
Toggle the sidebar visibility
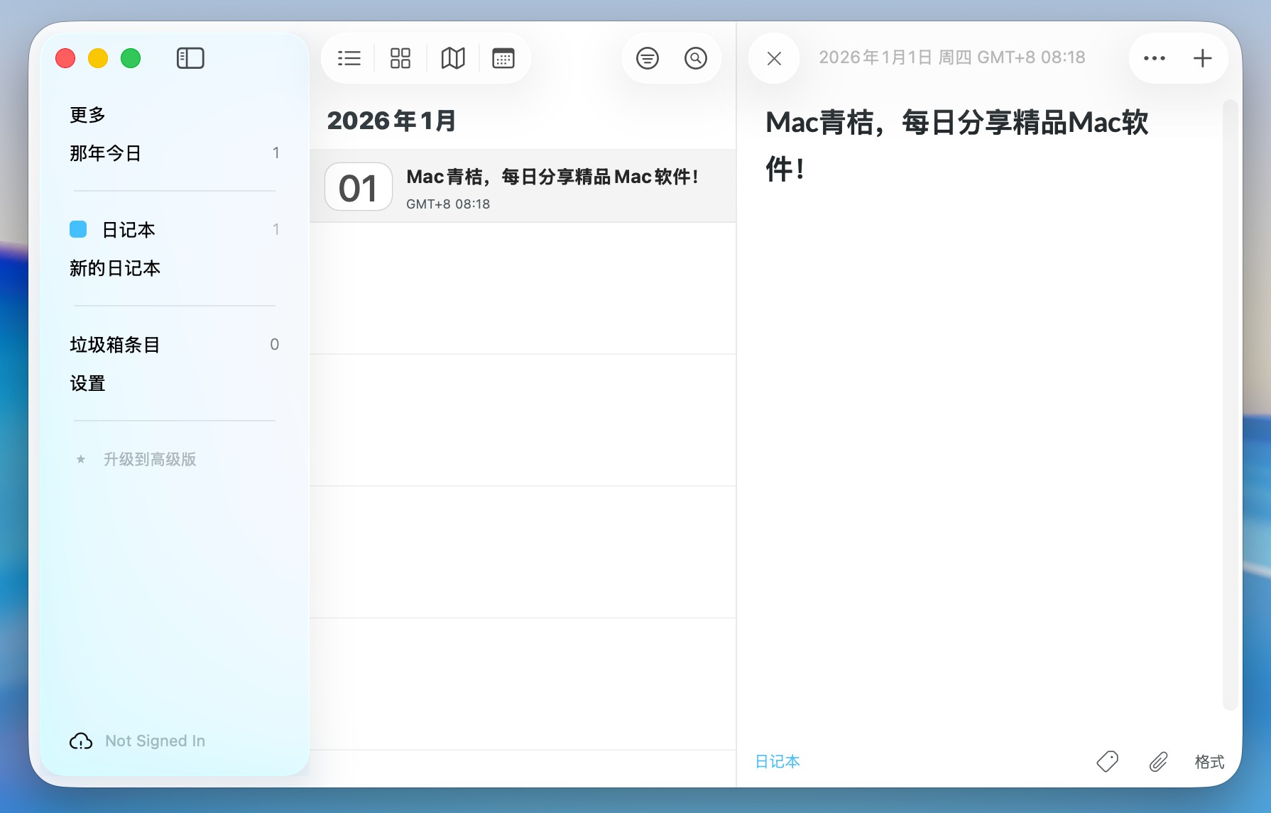tap(190, 58)
